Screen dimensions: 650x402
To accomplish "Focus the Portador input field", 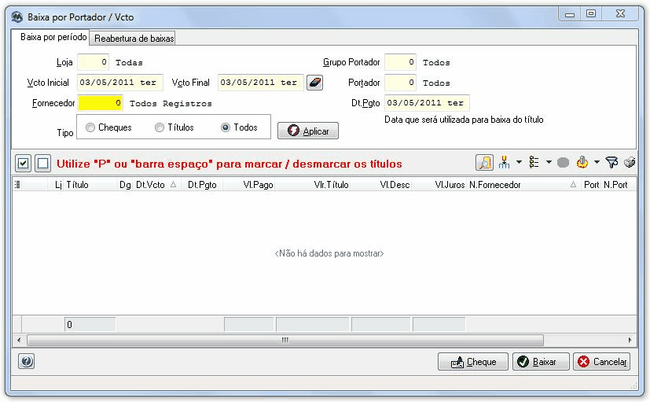I will pyautogui.click(x=400, y=83).
